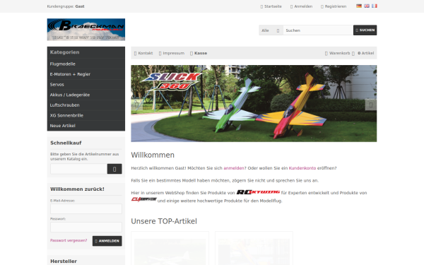Screen dimensions: 424x265
Task: Click the 'Kategorien' sidebar heading
Action: pos(64,52)
